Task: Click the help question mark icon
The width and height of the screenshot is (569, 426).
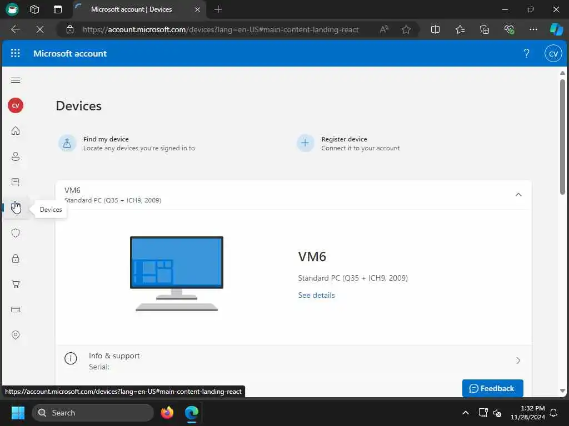Action: (527, 53)
